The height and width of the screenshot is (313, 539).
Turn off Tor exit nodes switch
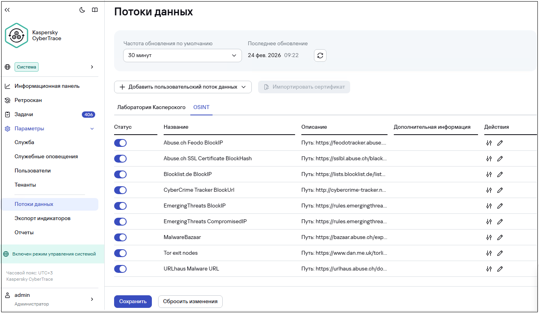click(x=120, y=253)
